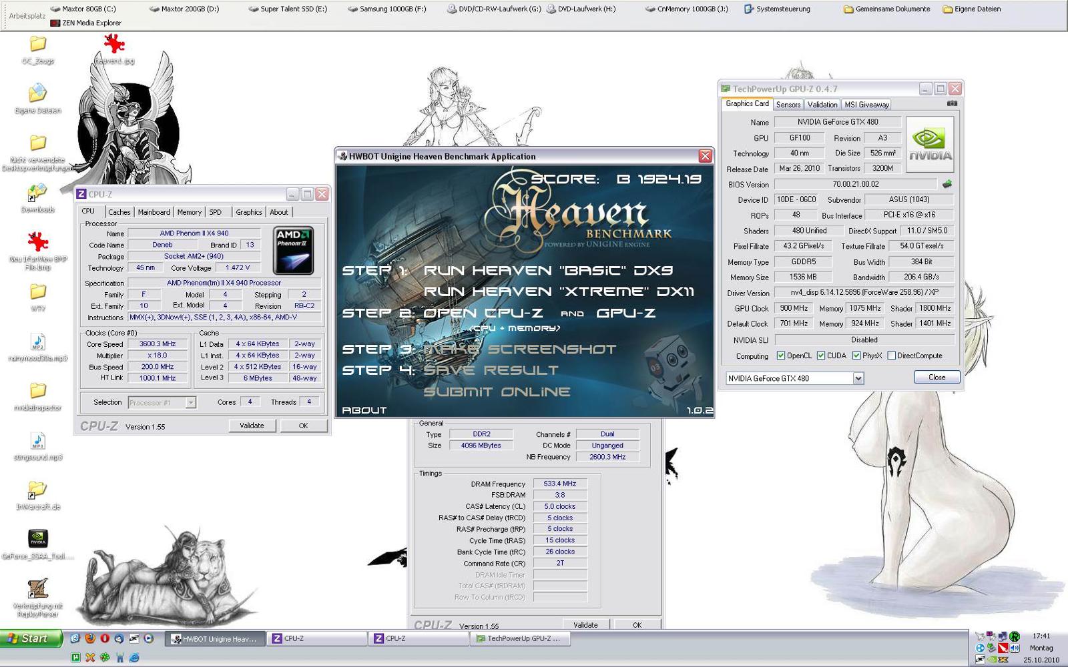The image size is (1068, 667).
Task: Click the NVIDIA logo in GPU-Z
Action: point(930,144)
